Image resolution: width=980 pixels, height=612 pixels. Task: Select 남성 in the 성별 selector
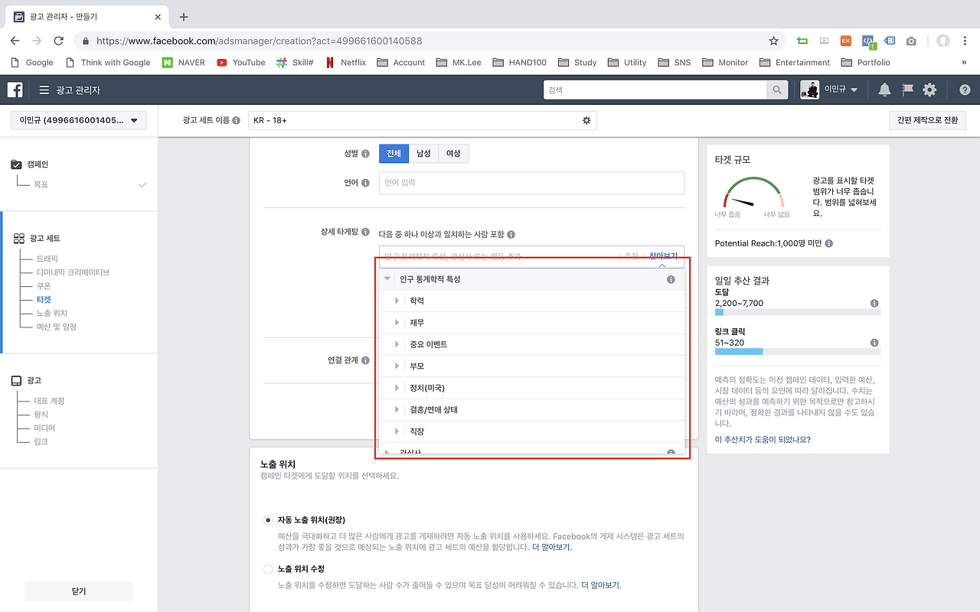423,153
